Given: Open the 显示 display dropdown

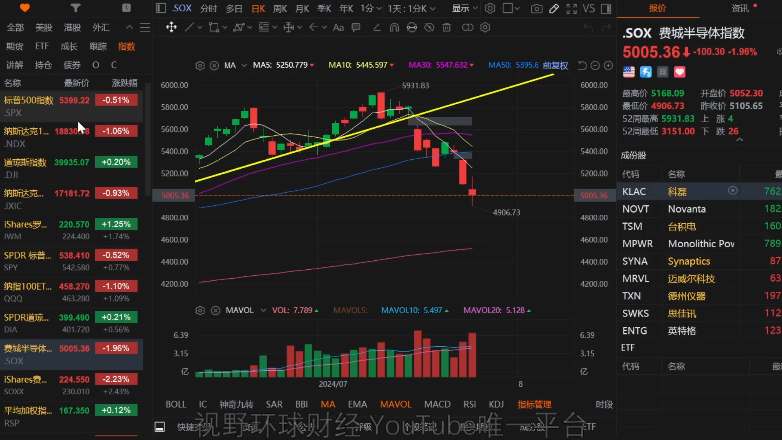Looking at the screenshot, I should coord(465,8).
